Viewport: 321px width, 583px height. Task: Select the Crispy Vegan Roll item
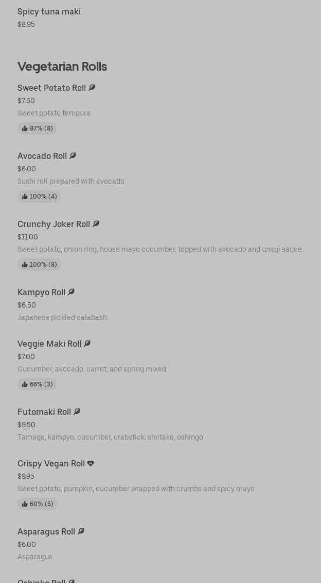coord(51,463)
